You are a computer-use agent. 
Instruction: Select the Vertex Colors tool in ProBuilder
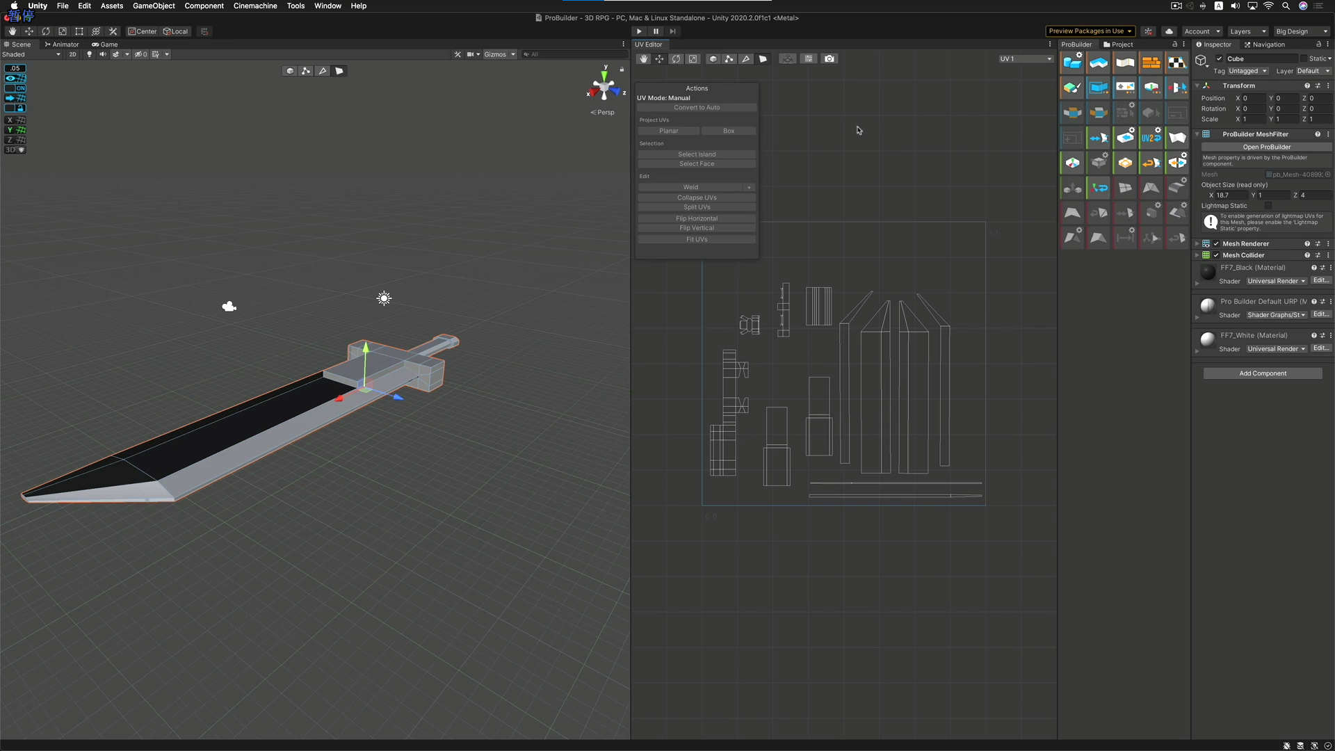[1072, 88]
